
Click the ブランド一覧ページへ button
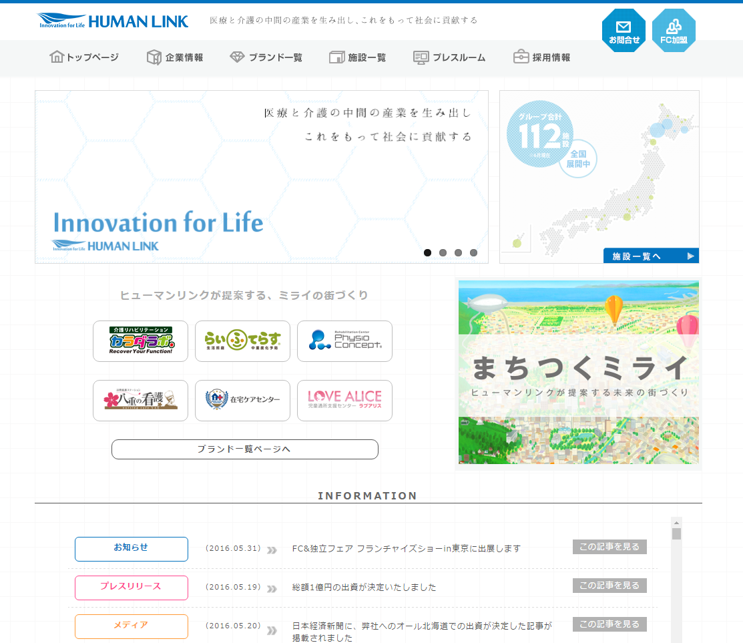pyautogui.click(x=244, y=449)
